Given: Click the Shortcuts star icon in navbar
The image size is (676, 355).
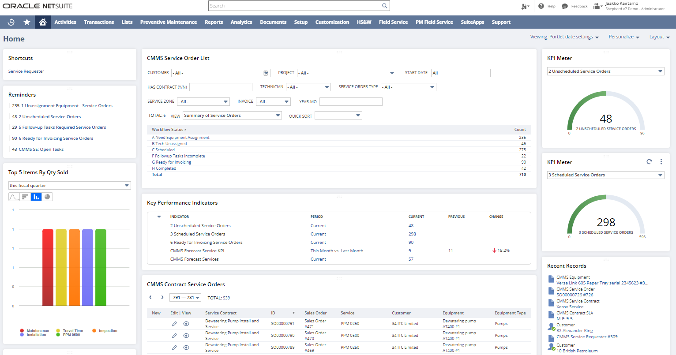Looking at the screenshot, I should (x=27, y=22).
